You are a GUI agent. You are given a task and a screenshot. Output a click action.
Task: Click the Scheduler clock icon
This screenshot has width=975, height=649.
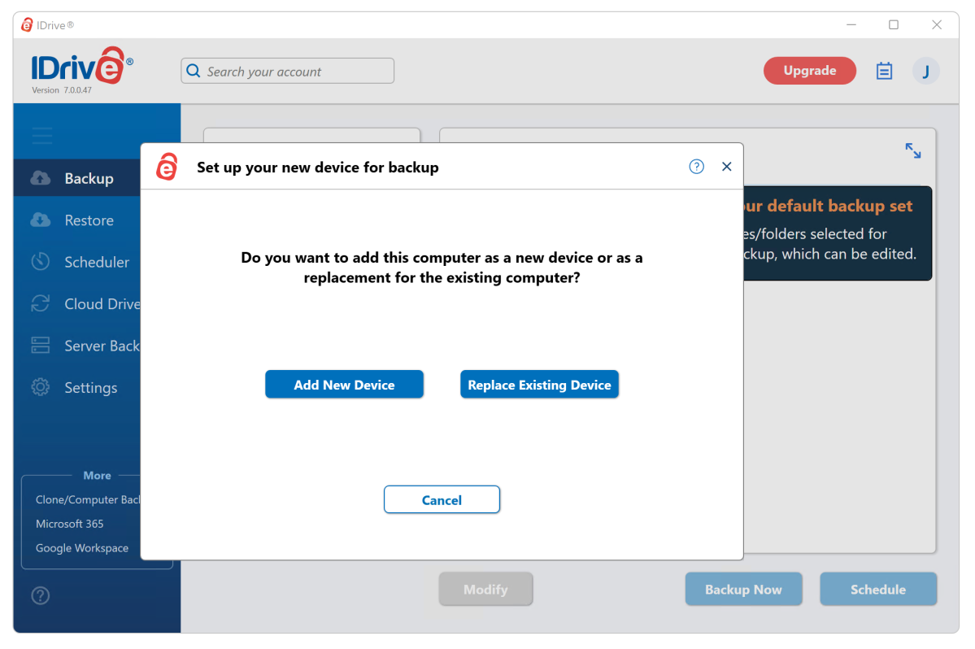click(41, 261)
